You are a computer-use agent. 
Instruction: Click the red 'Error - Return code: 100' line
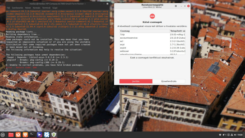click(x=21, y=67)
